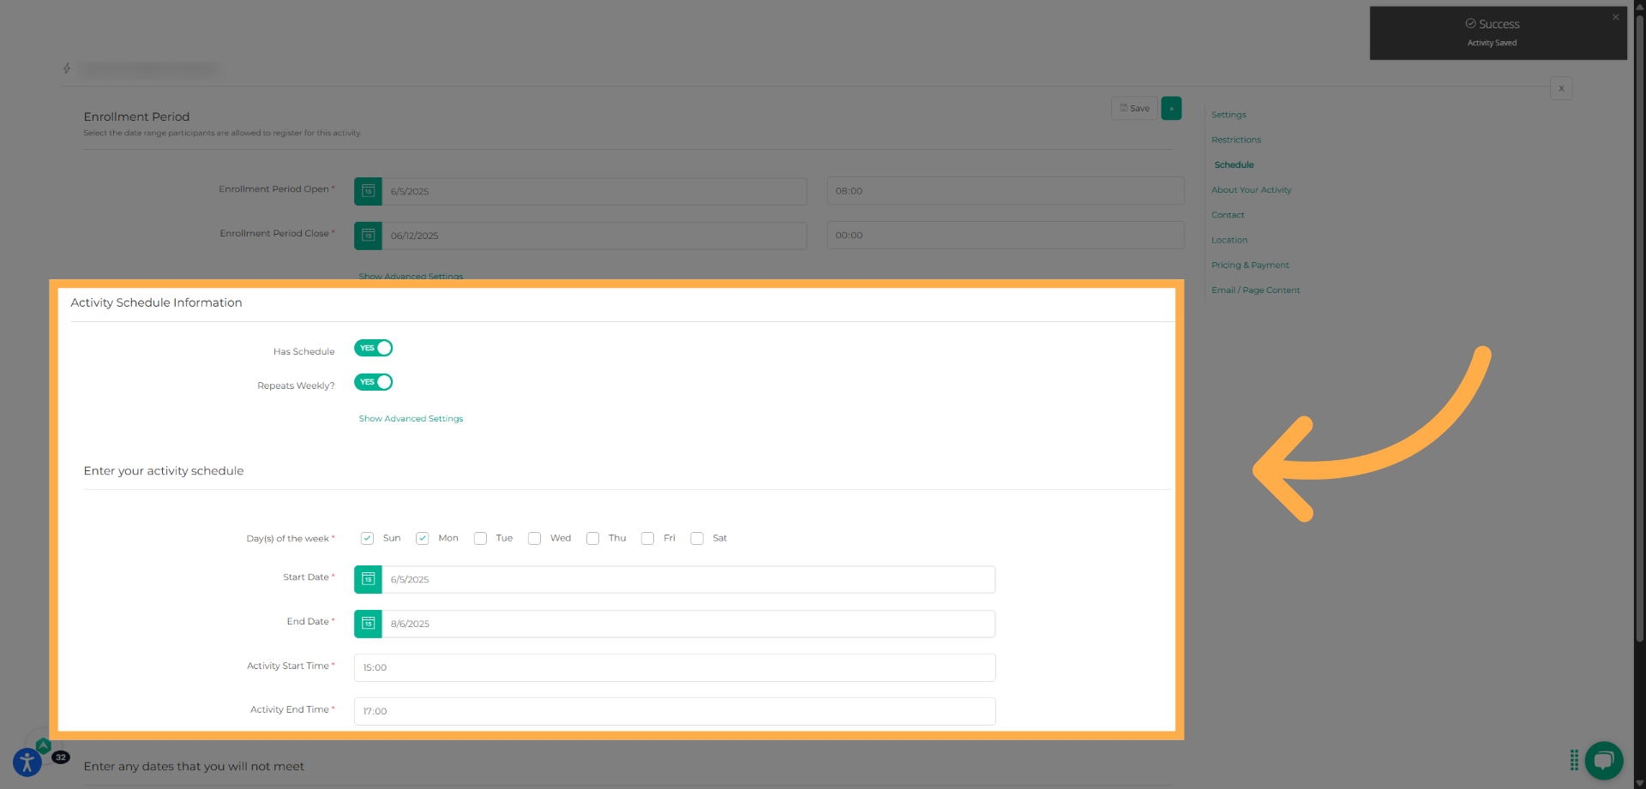Screen dimensions: 1646x789
Task: Open the calendar picker for Enrollment Period Open
Action: coord(368,191)
